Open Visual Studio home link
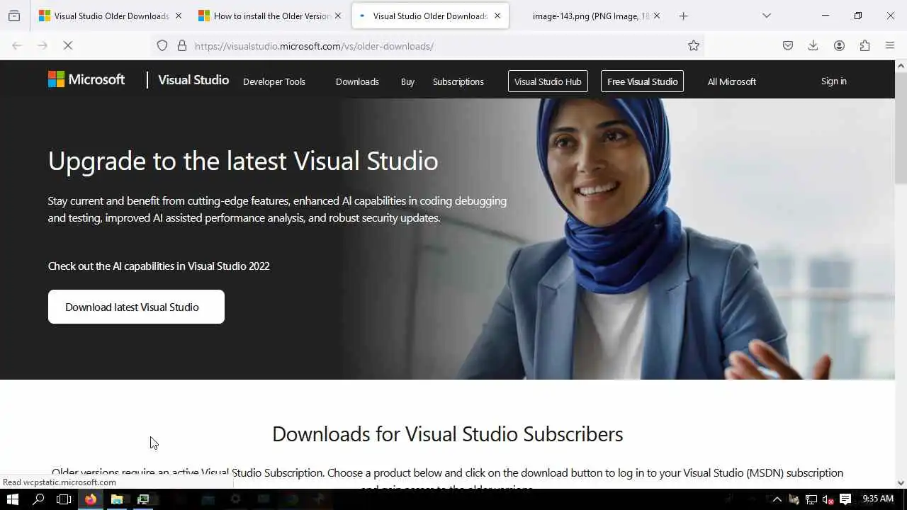 click(x=193, y=80)
